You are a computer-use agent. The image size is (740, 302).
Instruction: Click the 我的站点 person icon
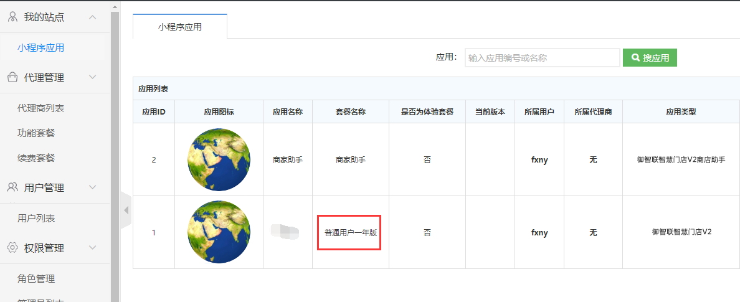tap(12, 17)
